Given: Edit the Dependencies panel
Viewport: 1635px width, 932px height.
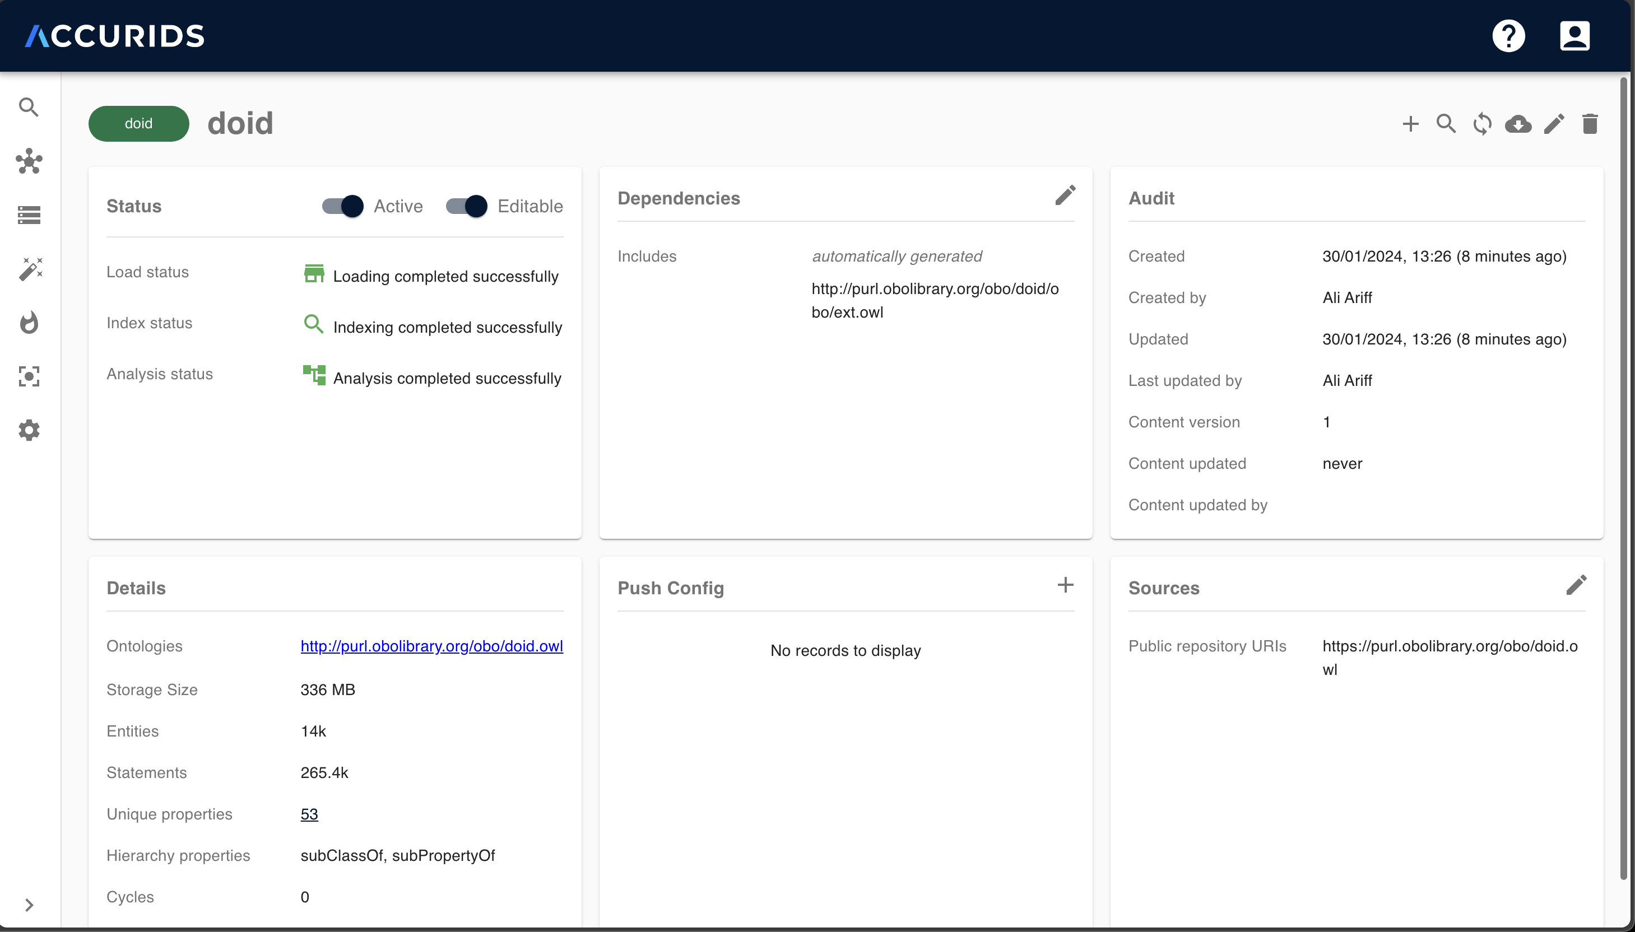Looking at the screenshot, I should [1065, 195].
